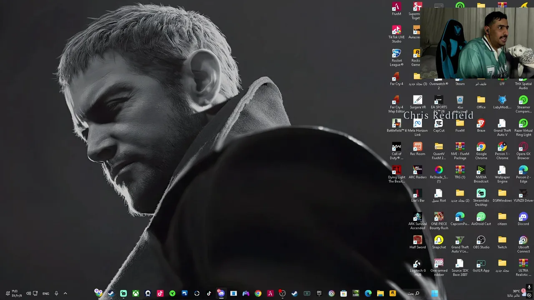Open GoXLR App desktop shortcut

click(x=481, y=265)
